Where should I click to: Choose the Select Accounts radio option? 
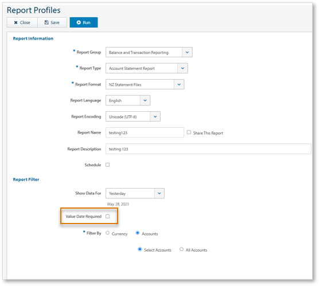point(140,249)
